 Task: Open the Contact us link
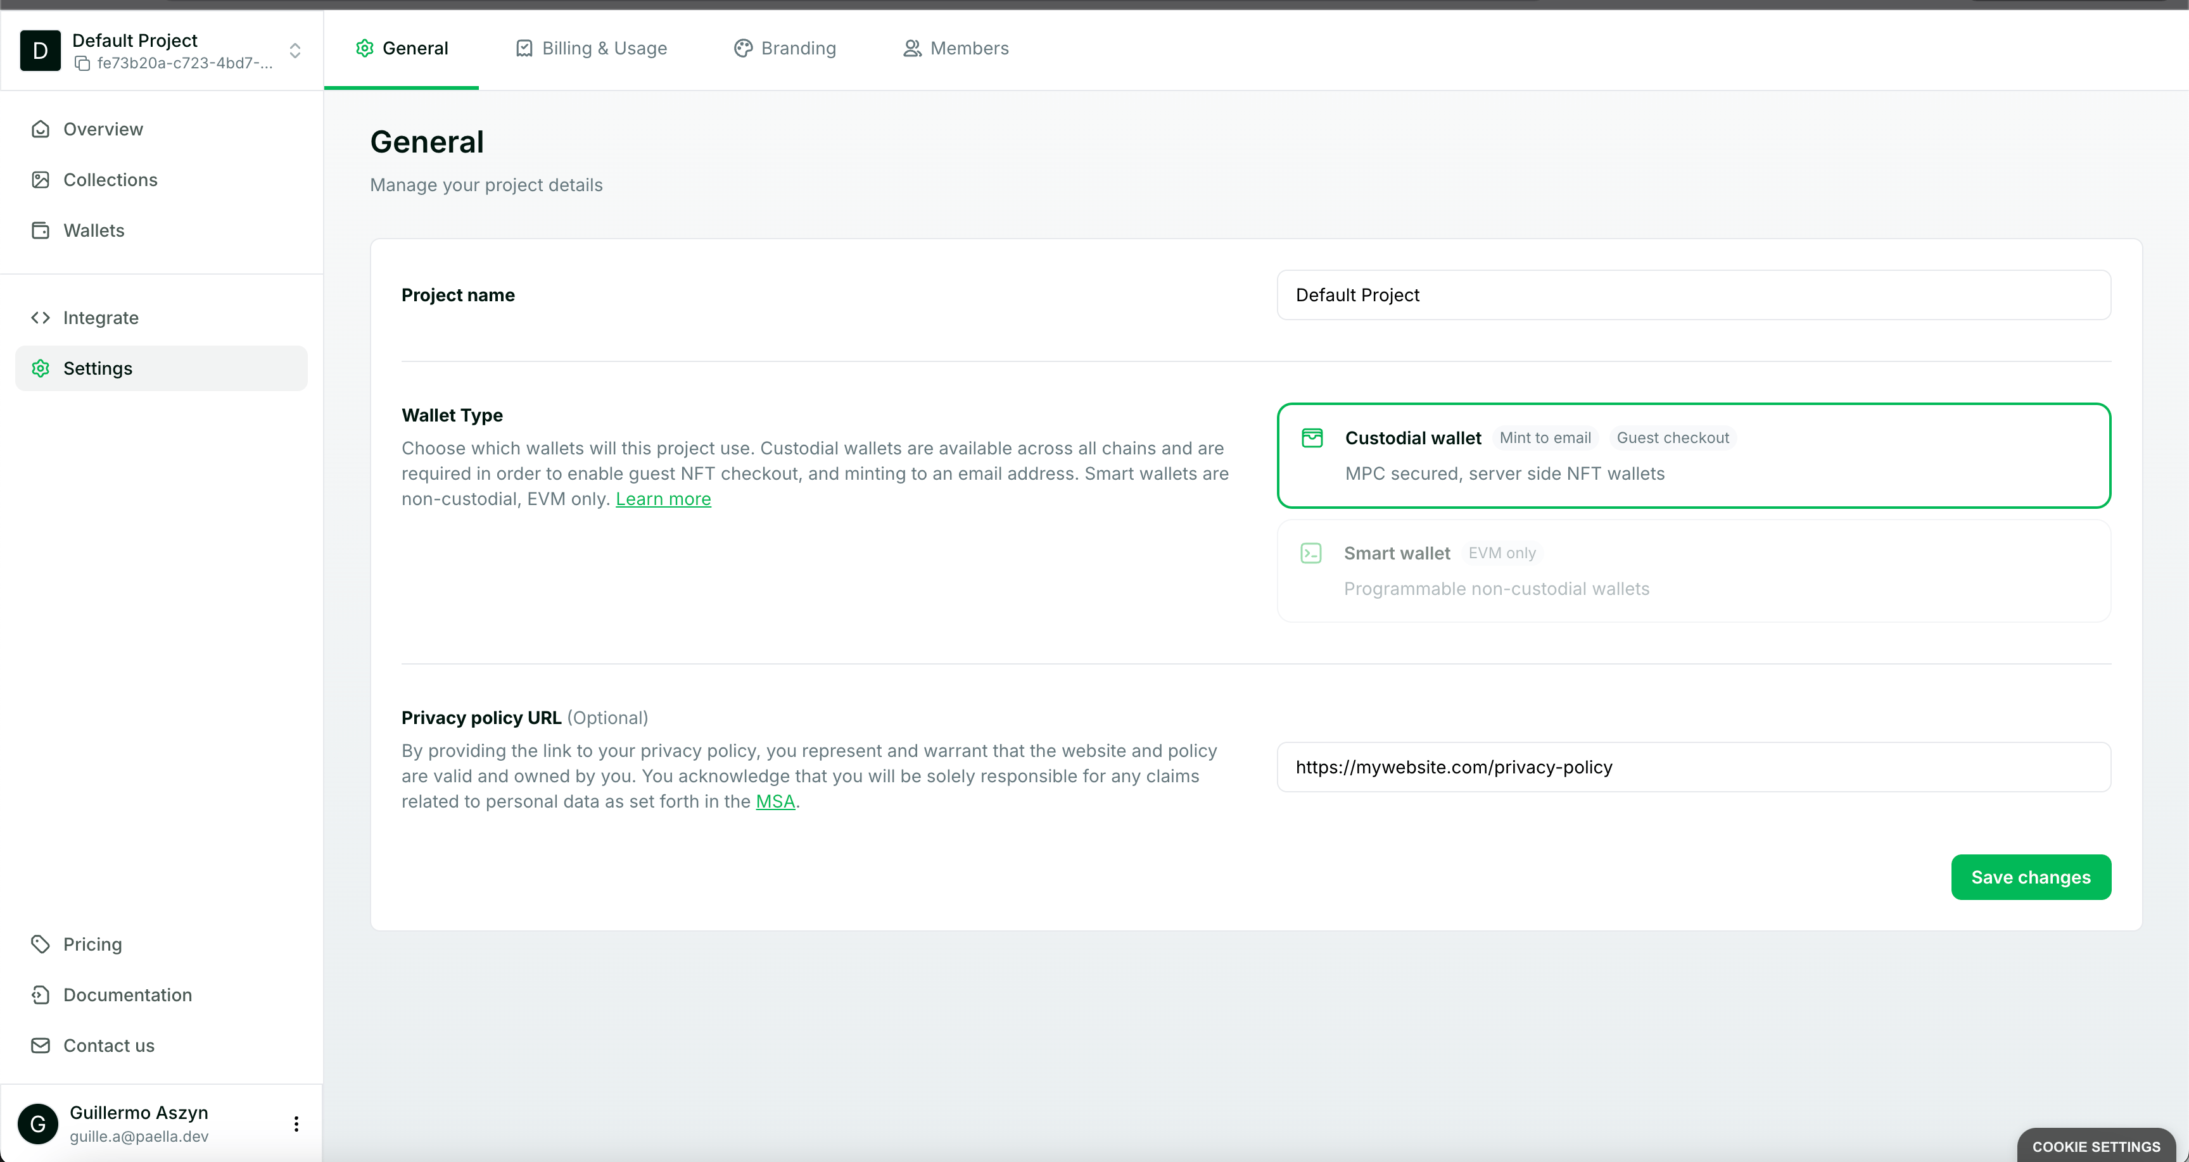coord(162,1046)
